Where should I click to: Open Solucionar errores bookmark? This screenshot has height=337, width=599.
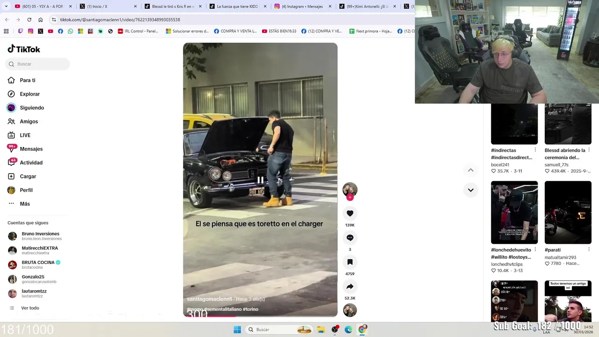(x=187, y=31)
